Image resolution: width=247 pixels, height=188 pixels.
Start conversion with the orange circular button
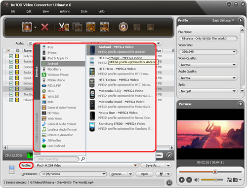click(123, 27)
